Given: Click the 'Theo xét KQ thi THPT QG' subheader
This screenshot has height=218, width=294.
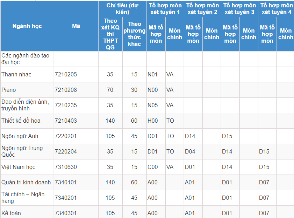Looking at the screenshot, I should pyautogui.click(x=110, y=34).
